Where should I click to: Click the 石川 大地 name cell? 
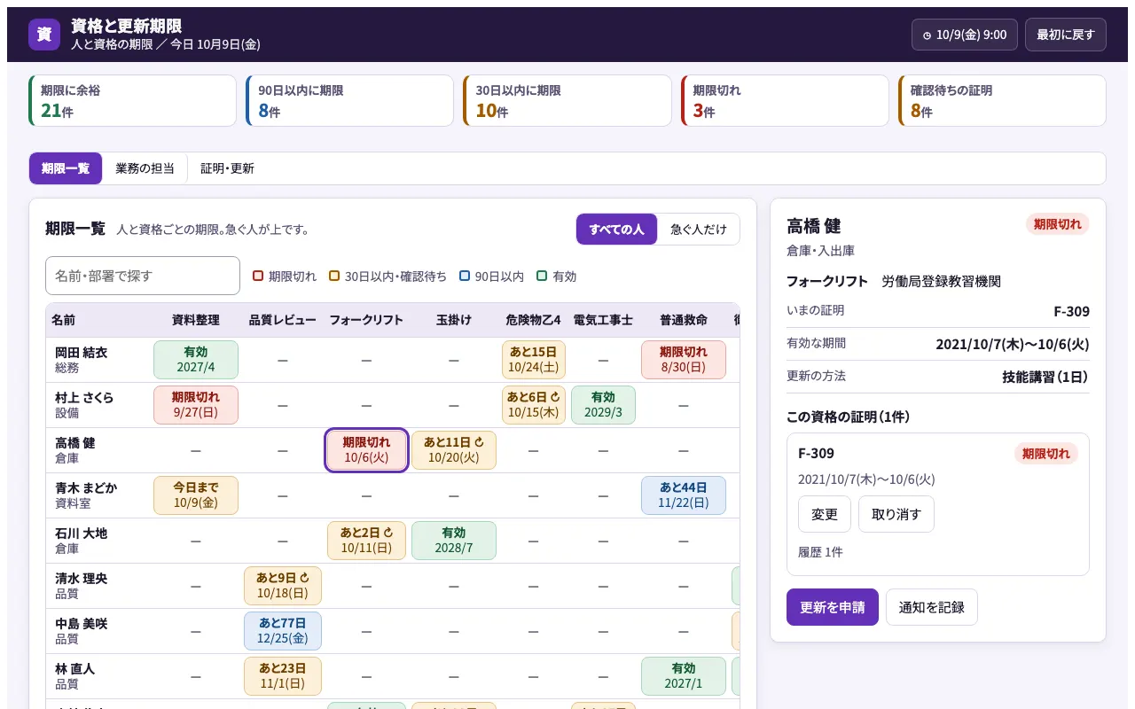98,541
